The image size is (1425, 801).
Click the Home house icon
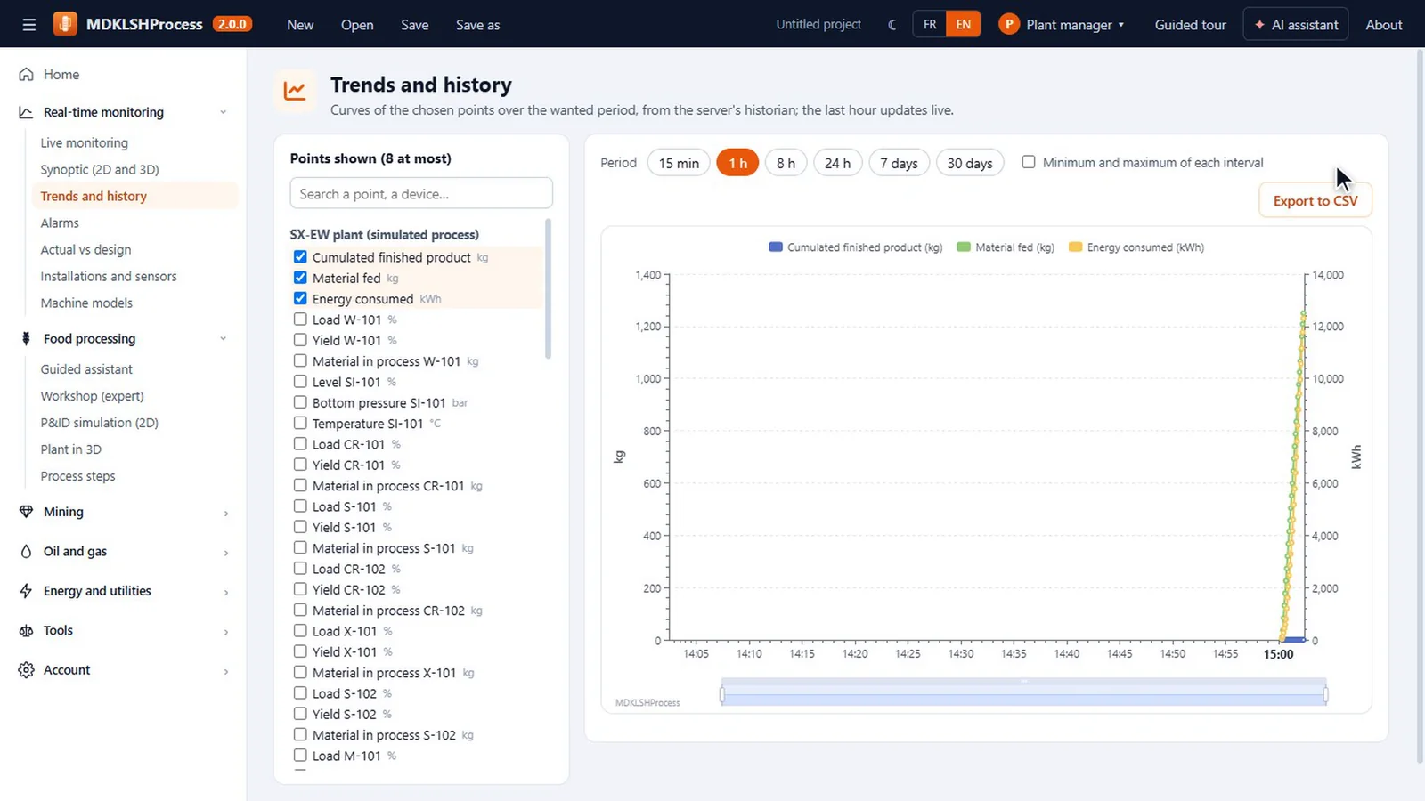tap(27, 74)
